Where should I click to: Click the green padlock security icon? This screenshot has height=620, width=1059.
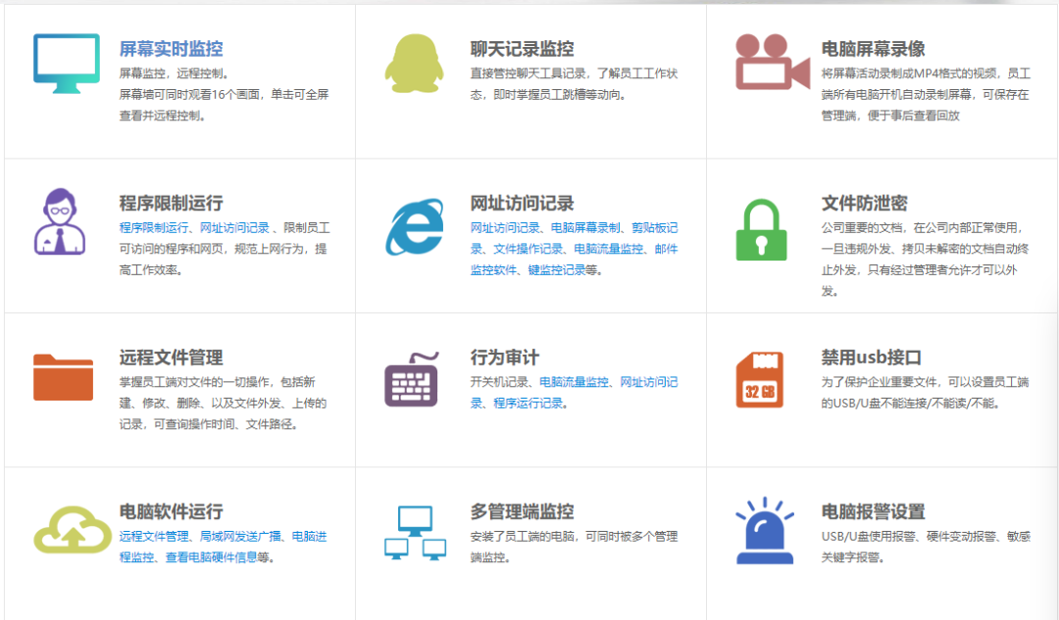(x=760, y=230)
